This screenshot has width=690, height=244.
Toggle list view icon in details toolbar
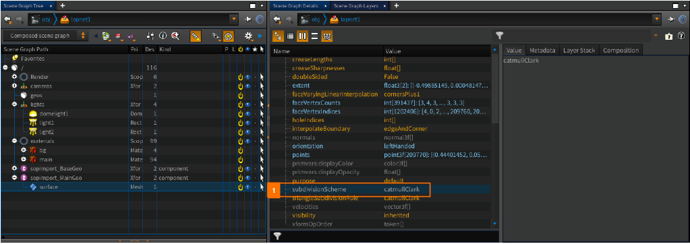290,36
